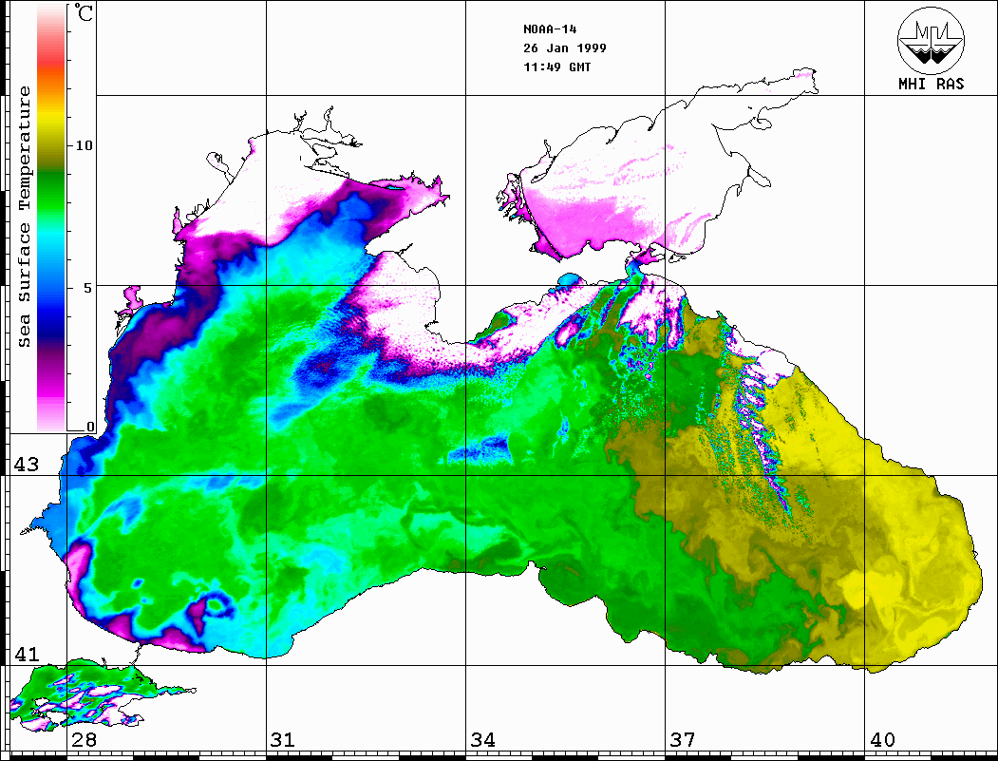The height and width of the screenshot is (761, 998).
Task: Click the '10' value on temperature scale
Action: pos(84,145)
